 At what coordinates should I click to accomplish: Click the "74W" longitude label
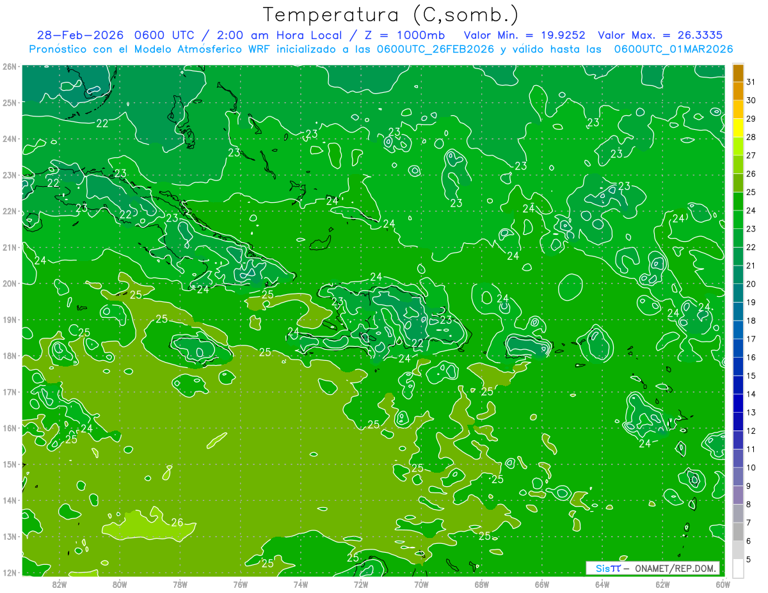(x=300, y=584)
